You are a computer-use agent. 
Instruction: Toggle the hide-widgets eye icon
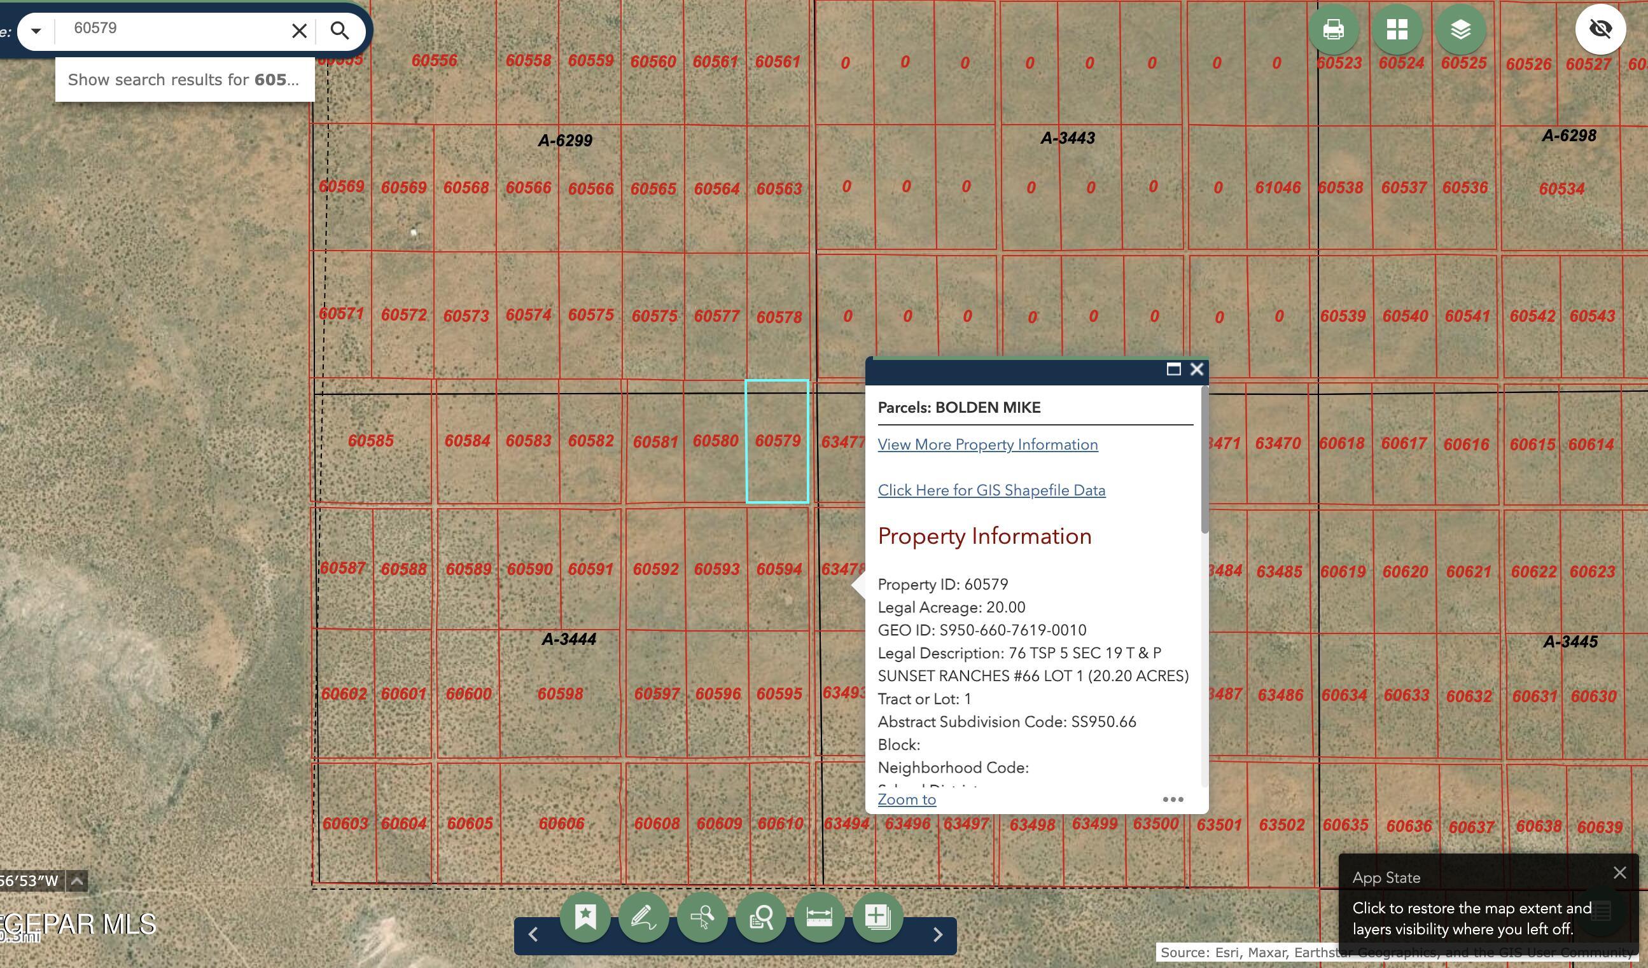(1600, 29)
